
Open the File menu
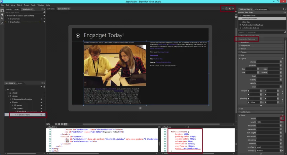pyautogui.click(x=3, y=5)
